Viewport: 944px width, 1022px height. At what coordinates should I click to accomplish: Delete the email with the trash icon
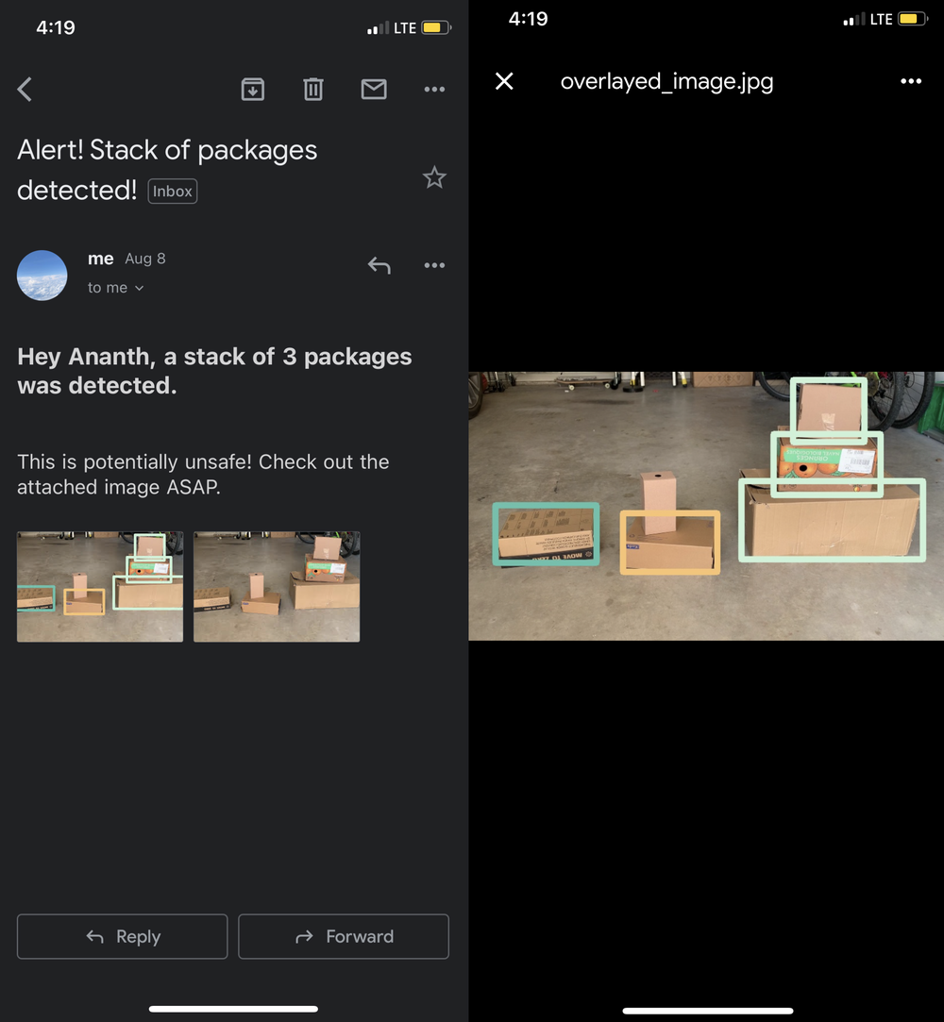click(x=312, y=89)
